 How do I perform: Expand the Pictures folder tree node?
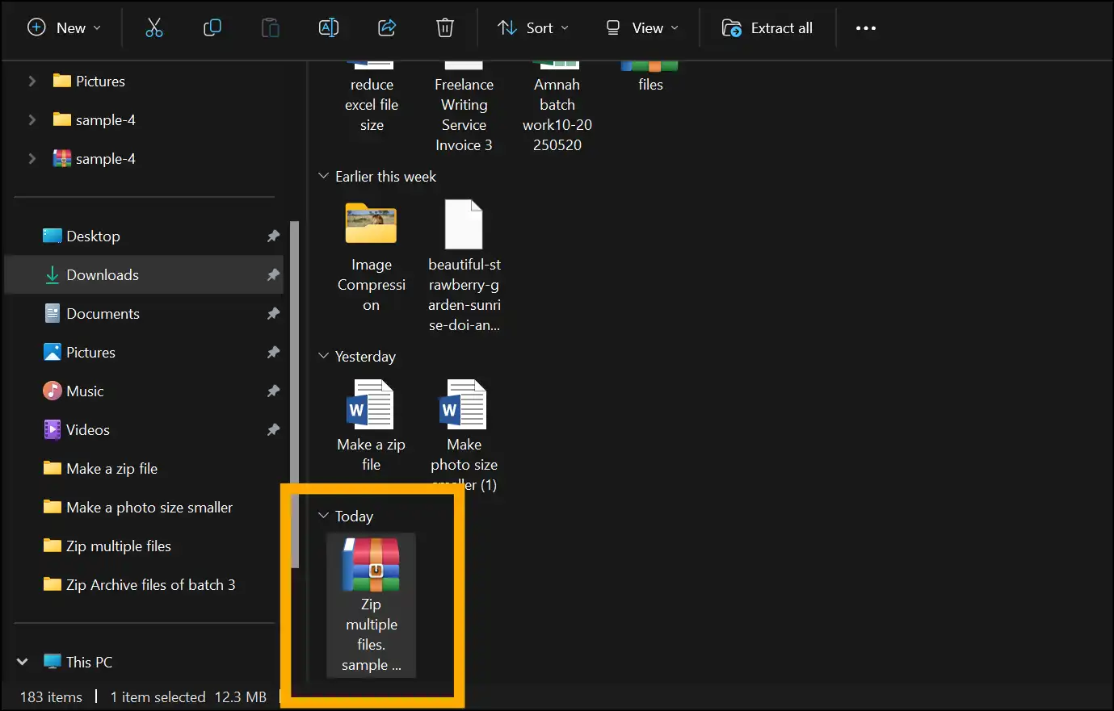(x=32, y=81)
